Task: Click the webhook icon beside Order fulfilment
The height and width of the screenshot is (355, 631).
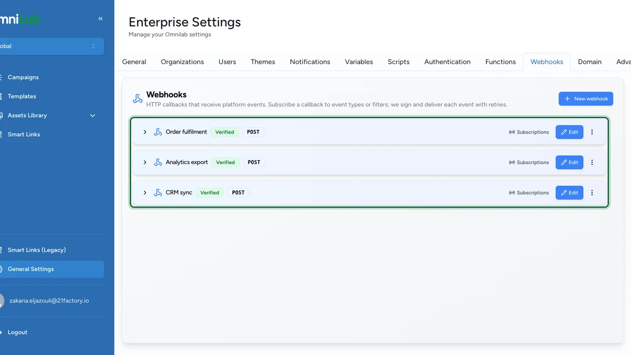Action: (158, 132)
